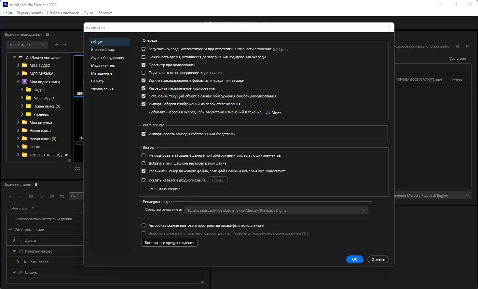Click the new preset group folder icon
478x289 pixels.
click(x=31, y=196)
